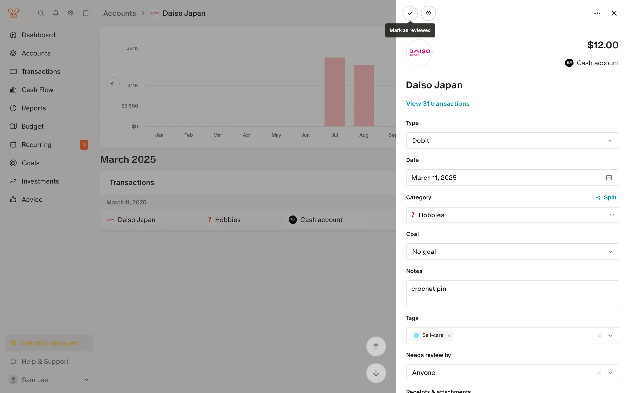
Task: Open settings gear icon
Action: pos(71,13)
